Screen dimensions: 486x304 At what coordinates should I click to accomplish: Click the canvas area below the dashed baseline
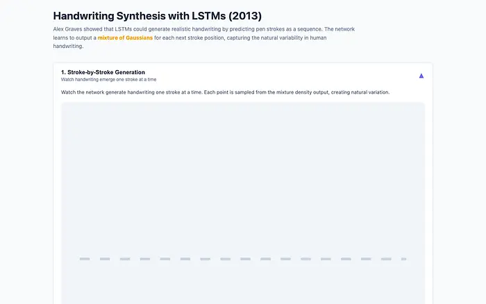point(242,281)
